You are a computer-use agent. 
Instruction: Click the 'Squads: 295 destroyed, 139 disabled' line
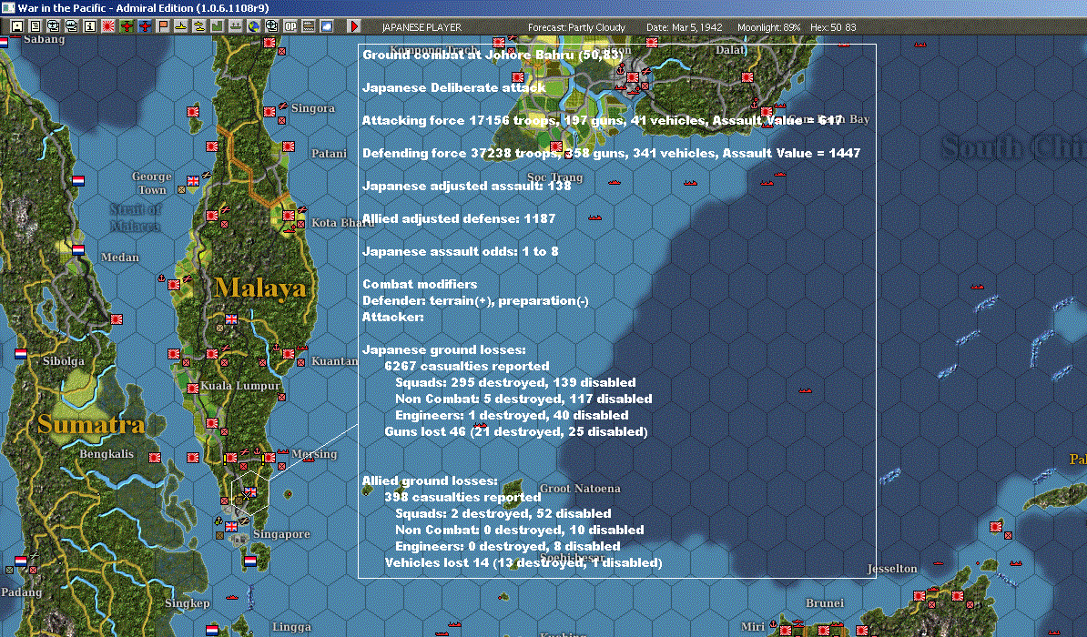(x=515, y=382)
